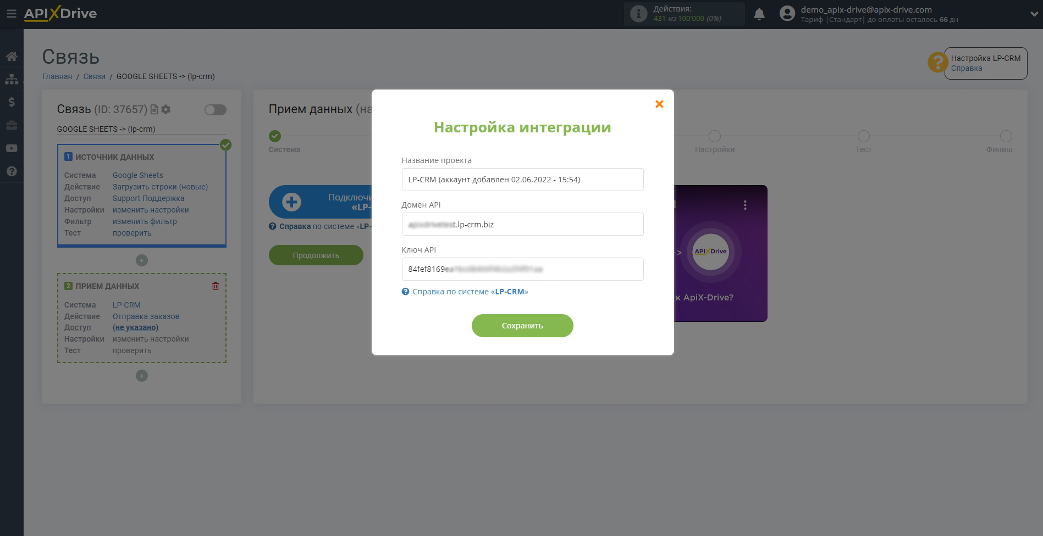1043x536 pixels.
Task: Open the Справка link in LP-CRM help box
Action: [x=967, y=68]
